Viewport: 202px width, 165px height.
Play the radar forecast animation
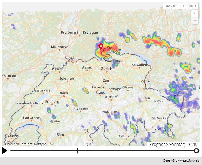coord(5,151)
